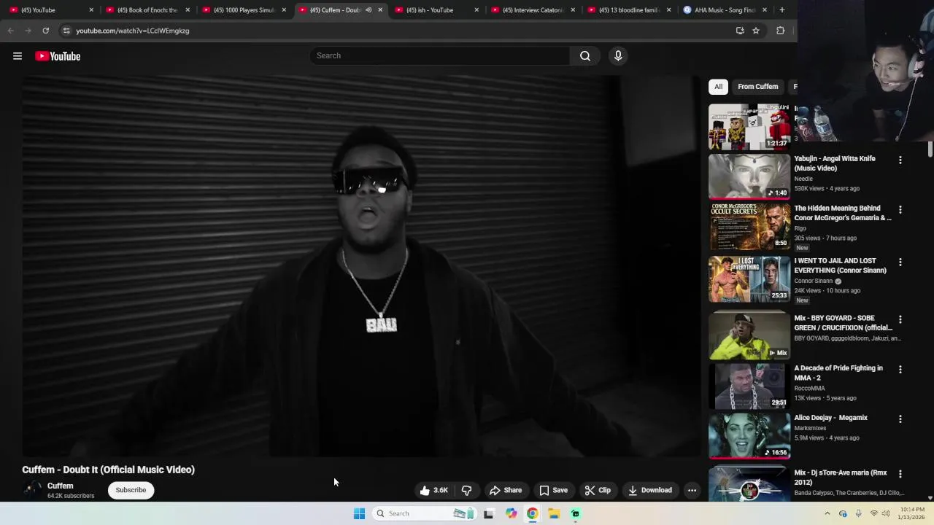The image size is (934, 525).
Task: Open Decade of Pride Fighting thumbnail
Action: click(x=749, y=386)
